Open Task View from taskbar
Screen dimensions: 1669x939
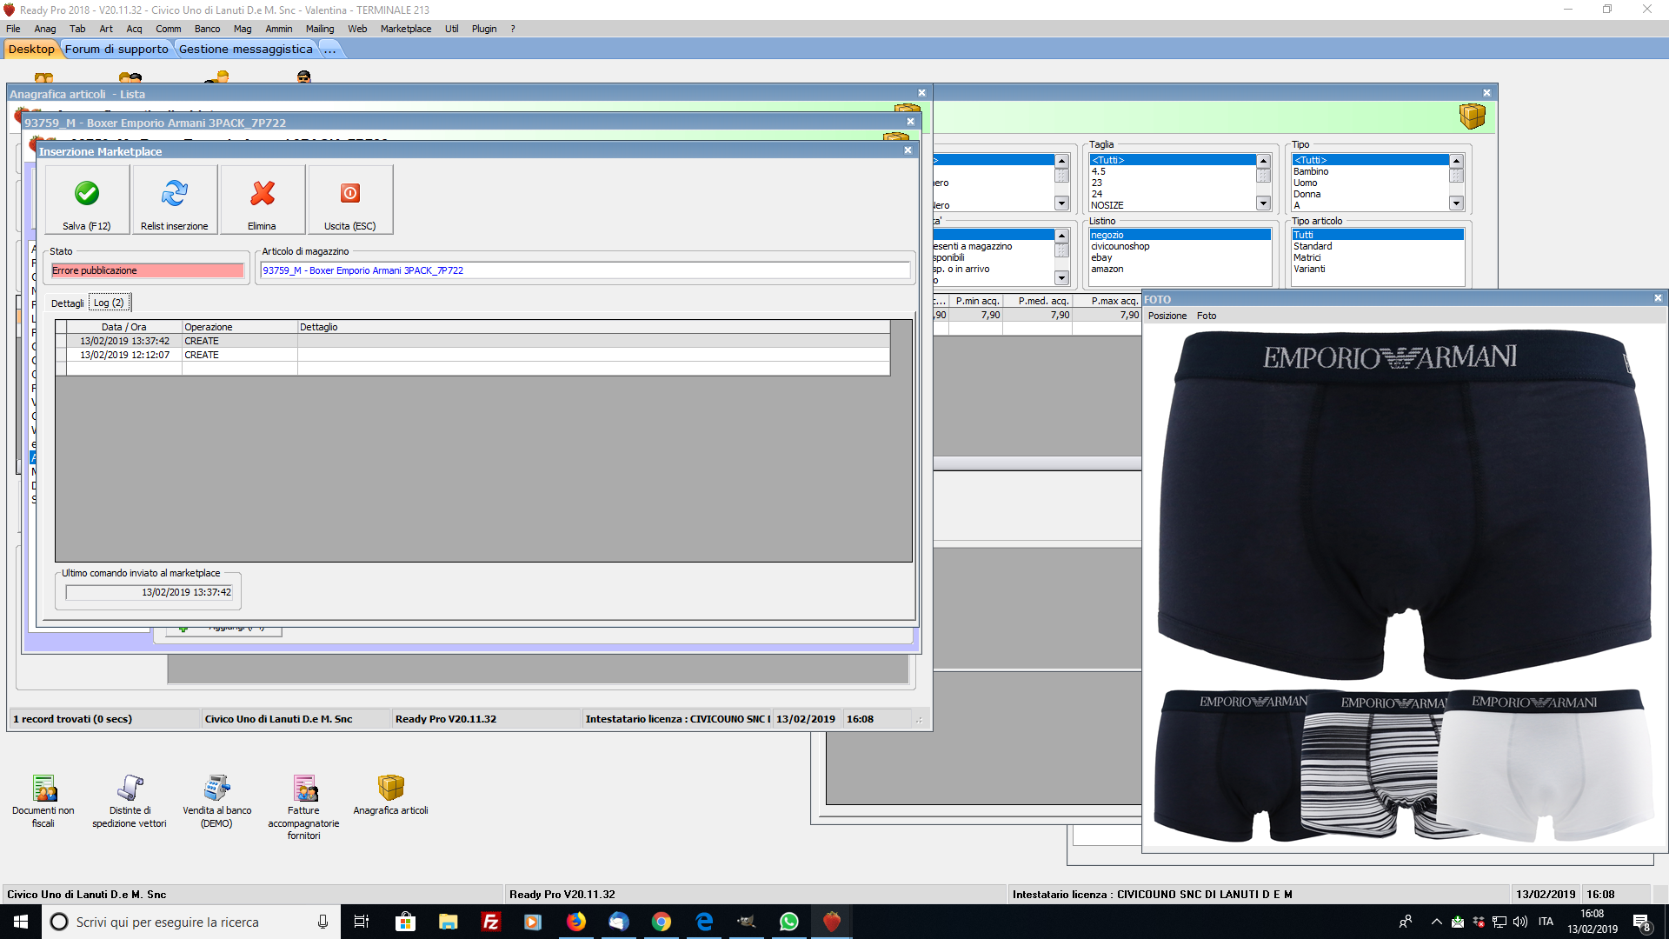[x=362, y=922]
